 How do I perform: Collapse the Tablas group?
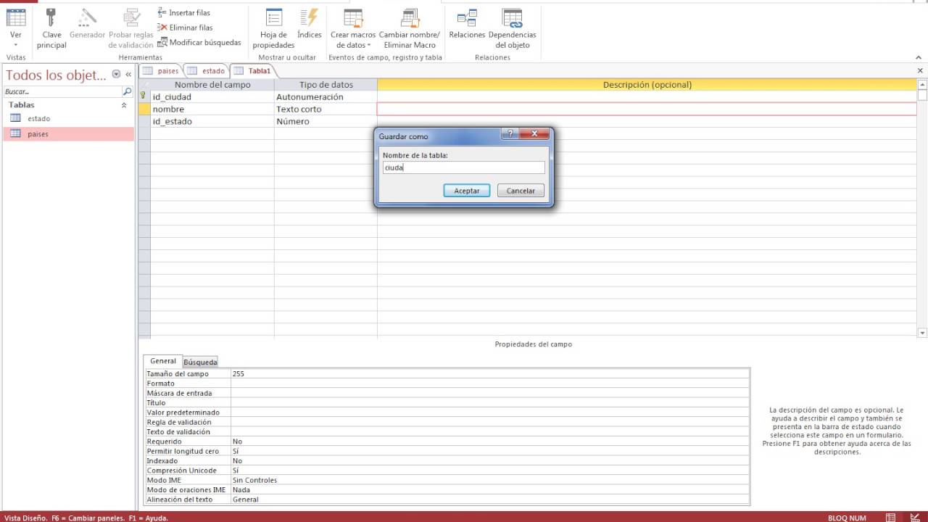pos(123,105)
